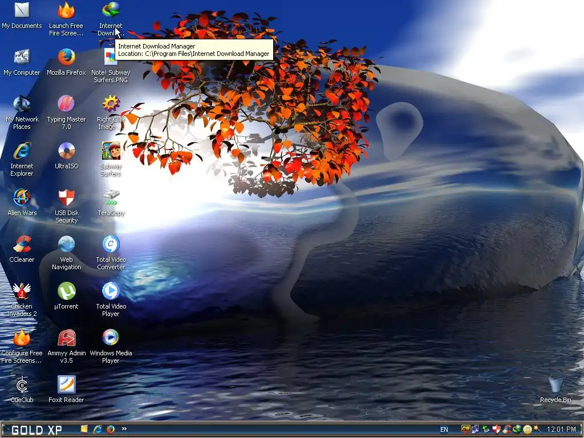Image resolution: width=584 pixels, height=438 pixels.
Task: Select the CCleaner desktop icon
Action: (x=22, y=250)
